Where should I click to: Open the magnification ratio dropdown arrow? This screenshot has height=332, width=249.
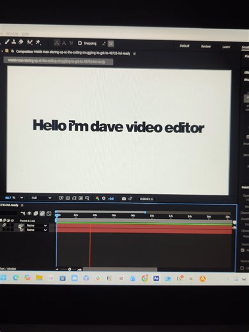coord(22,198)
